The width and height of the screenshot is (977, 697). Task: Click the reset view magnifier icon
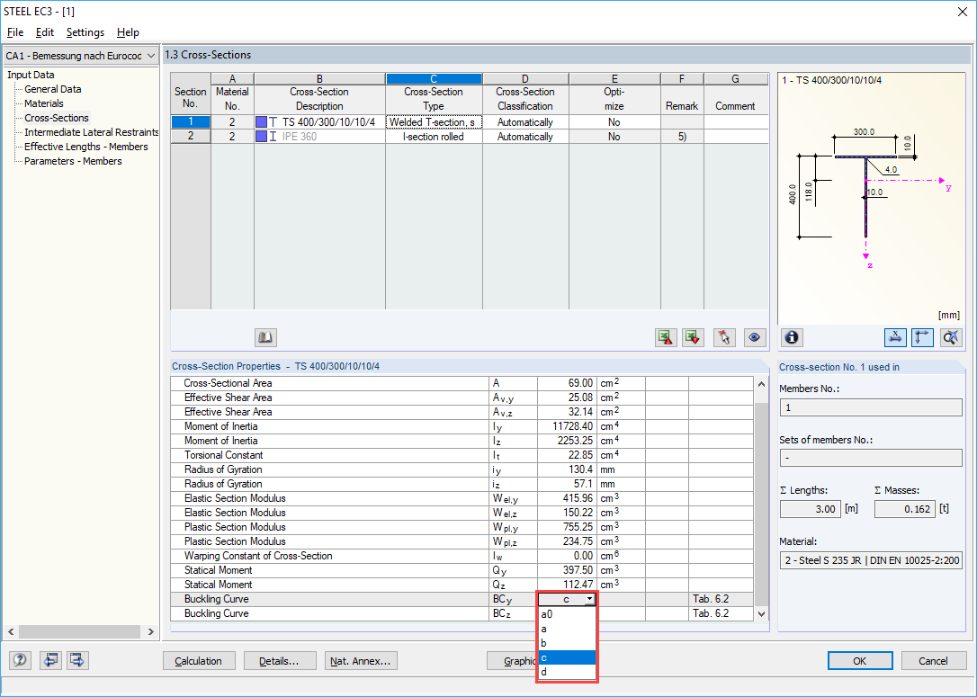click(951, 337)
